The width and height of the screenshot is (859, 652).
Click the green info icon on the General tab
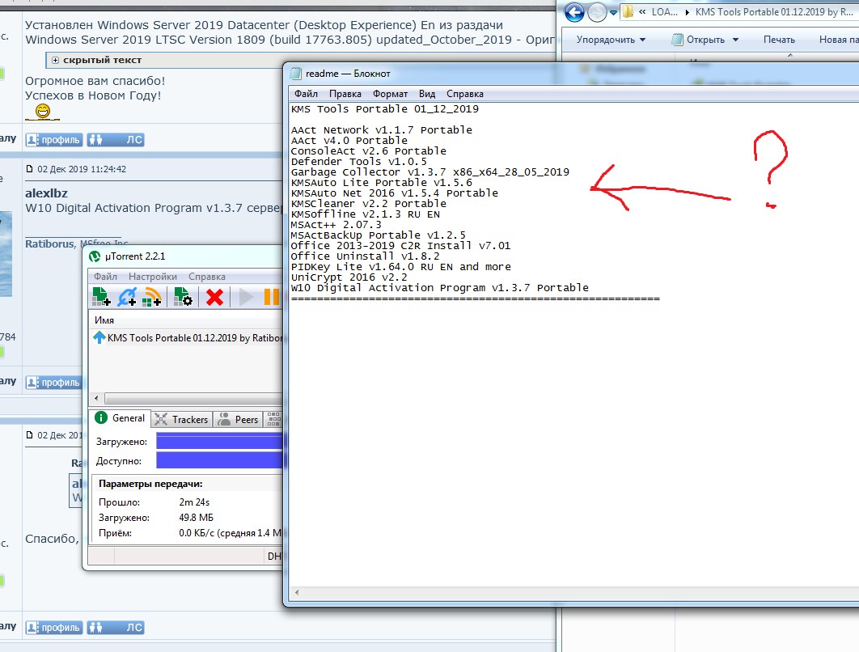click(x=101, y=418)
